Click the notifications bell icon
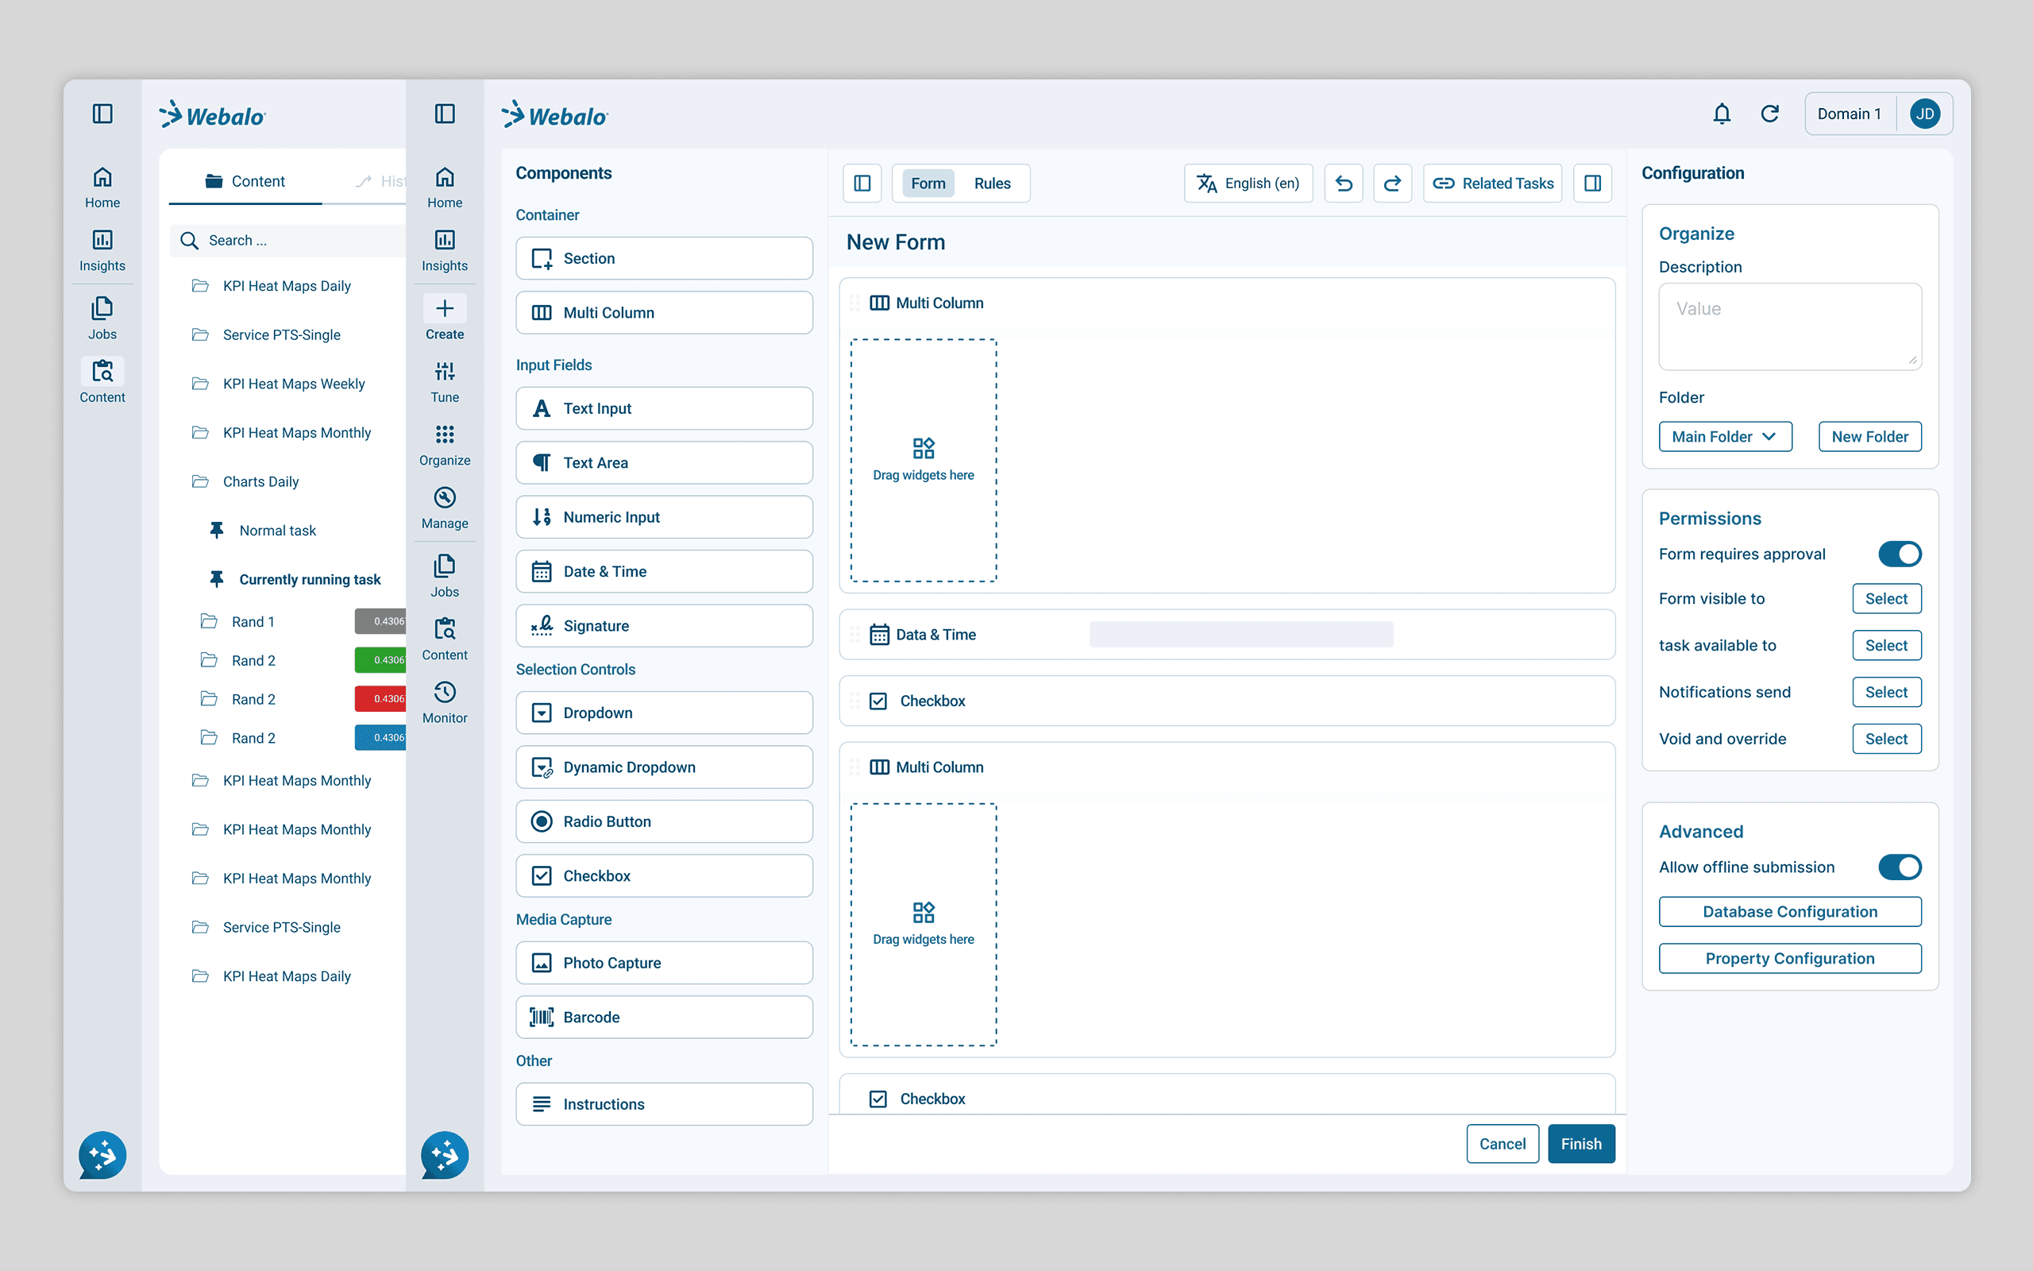Image resolution: width=2033 pixels, height=1271 pixels. [x=1722, y=114]
